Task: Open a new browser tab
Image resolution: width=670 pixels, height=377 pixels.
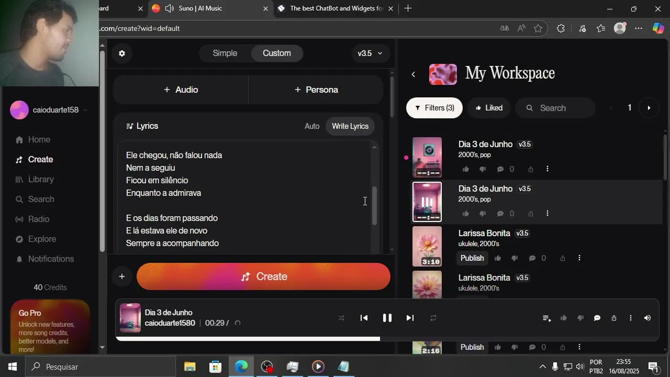Action: (408, 8)
